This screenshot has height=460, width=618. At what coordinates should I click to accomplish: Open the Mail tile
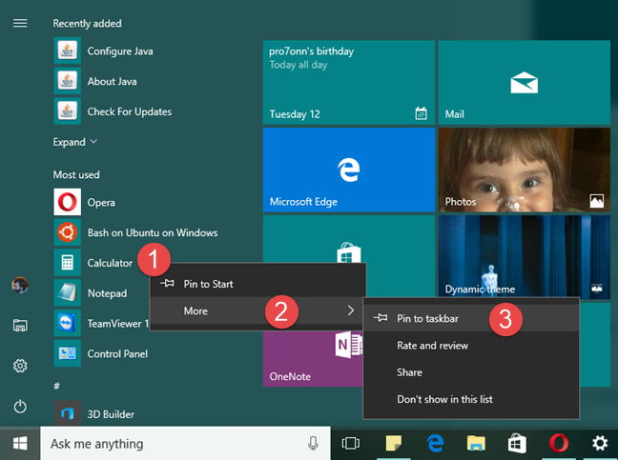tap(525, 82)
